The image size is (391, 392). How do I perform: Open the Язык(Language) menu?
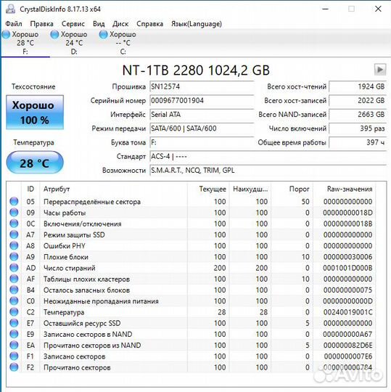click(x=197, y=24)
